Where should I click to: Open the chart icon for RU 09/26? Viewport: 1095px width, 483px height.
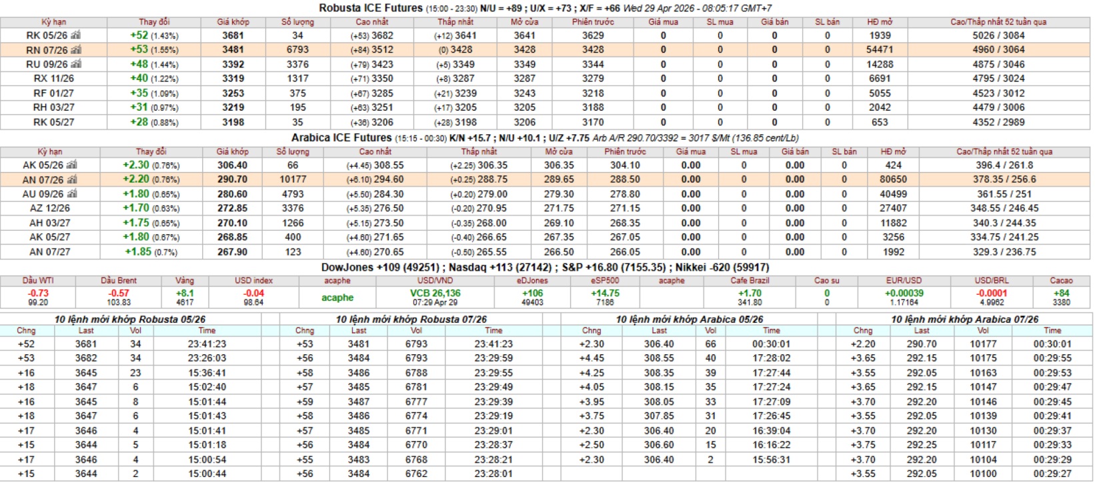(x=76, y=65)
